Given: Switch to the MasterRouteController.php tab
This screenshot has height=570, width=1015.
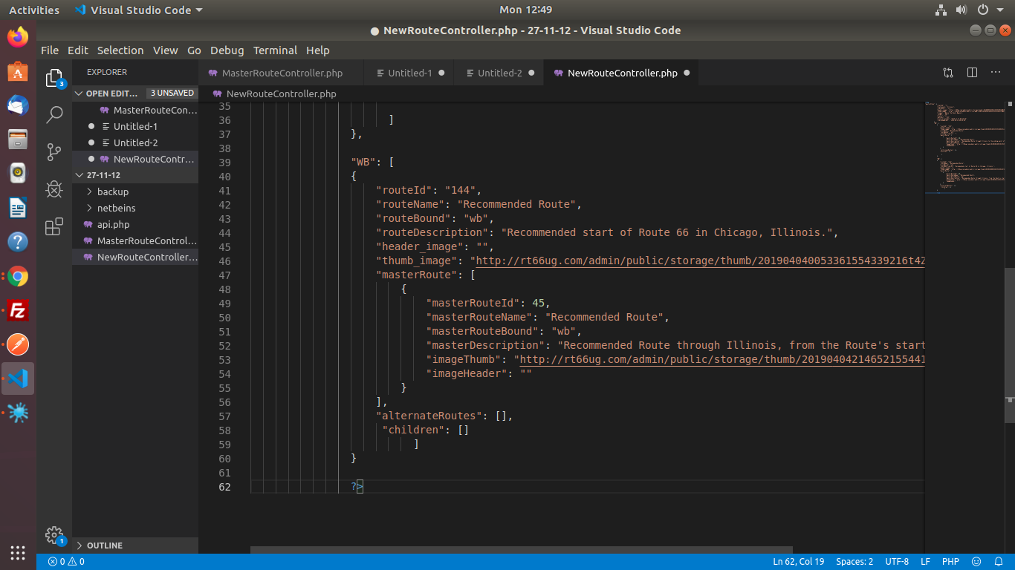Looking at the screenshot, I should pos(282,73).
